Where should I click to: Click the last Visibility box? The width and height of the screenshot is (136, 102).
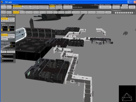pyautogui.click(x=132, y=13)
